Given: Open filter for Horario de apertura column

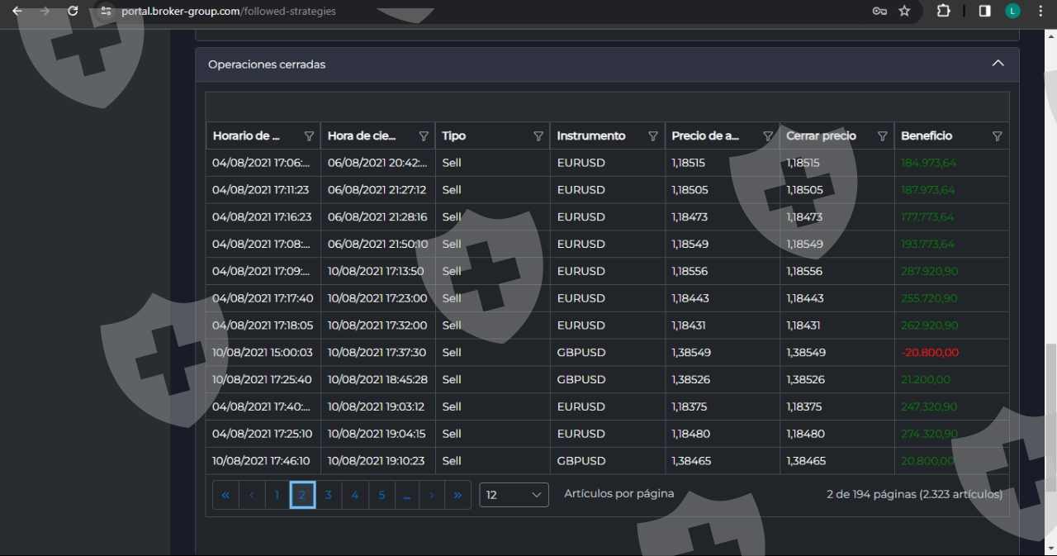Looking at the screenshot, I should tap(309, 136).
